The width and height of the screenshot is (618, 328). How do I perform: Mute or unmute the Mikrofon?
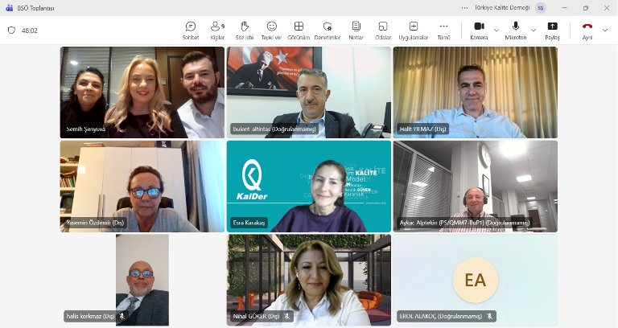coord(515,31)
